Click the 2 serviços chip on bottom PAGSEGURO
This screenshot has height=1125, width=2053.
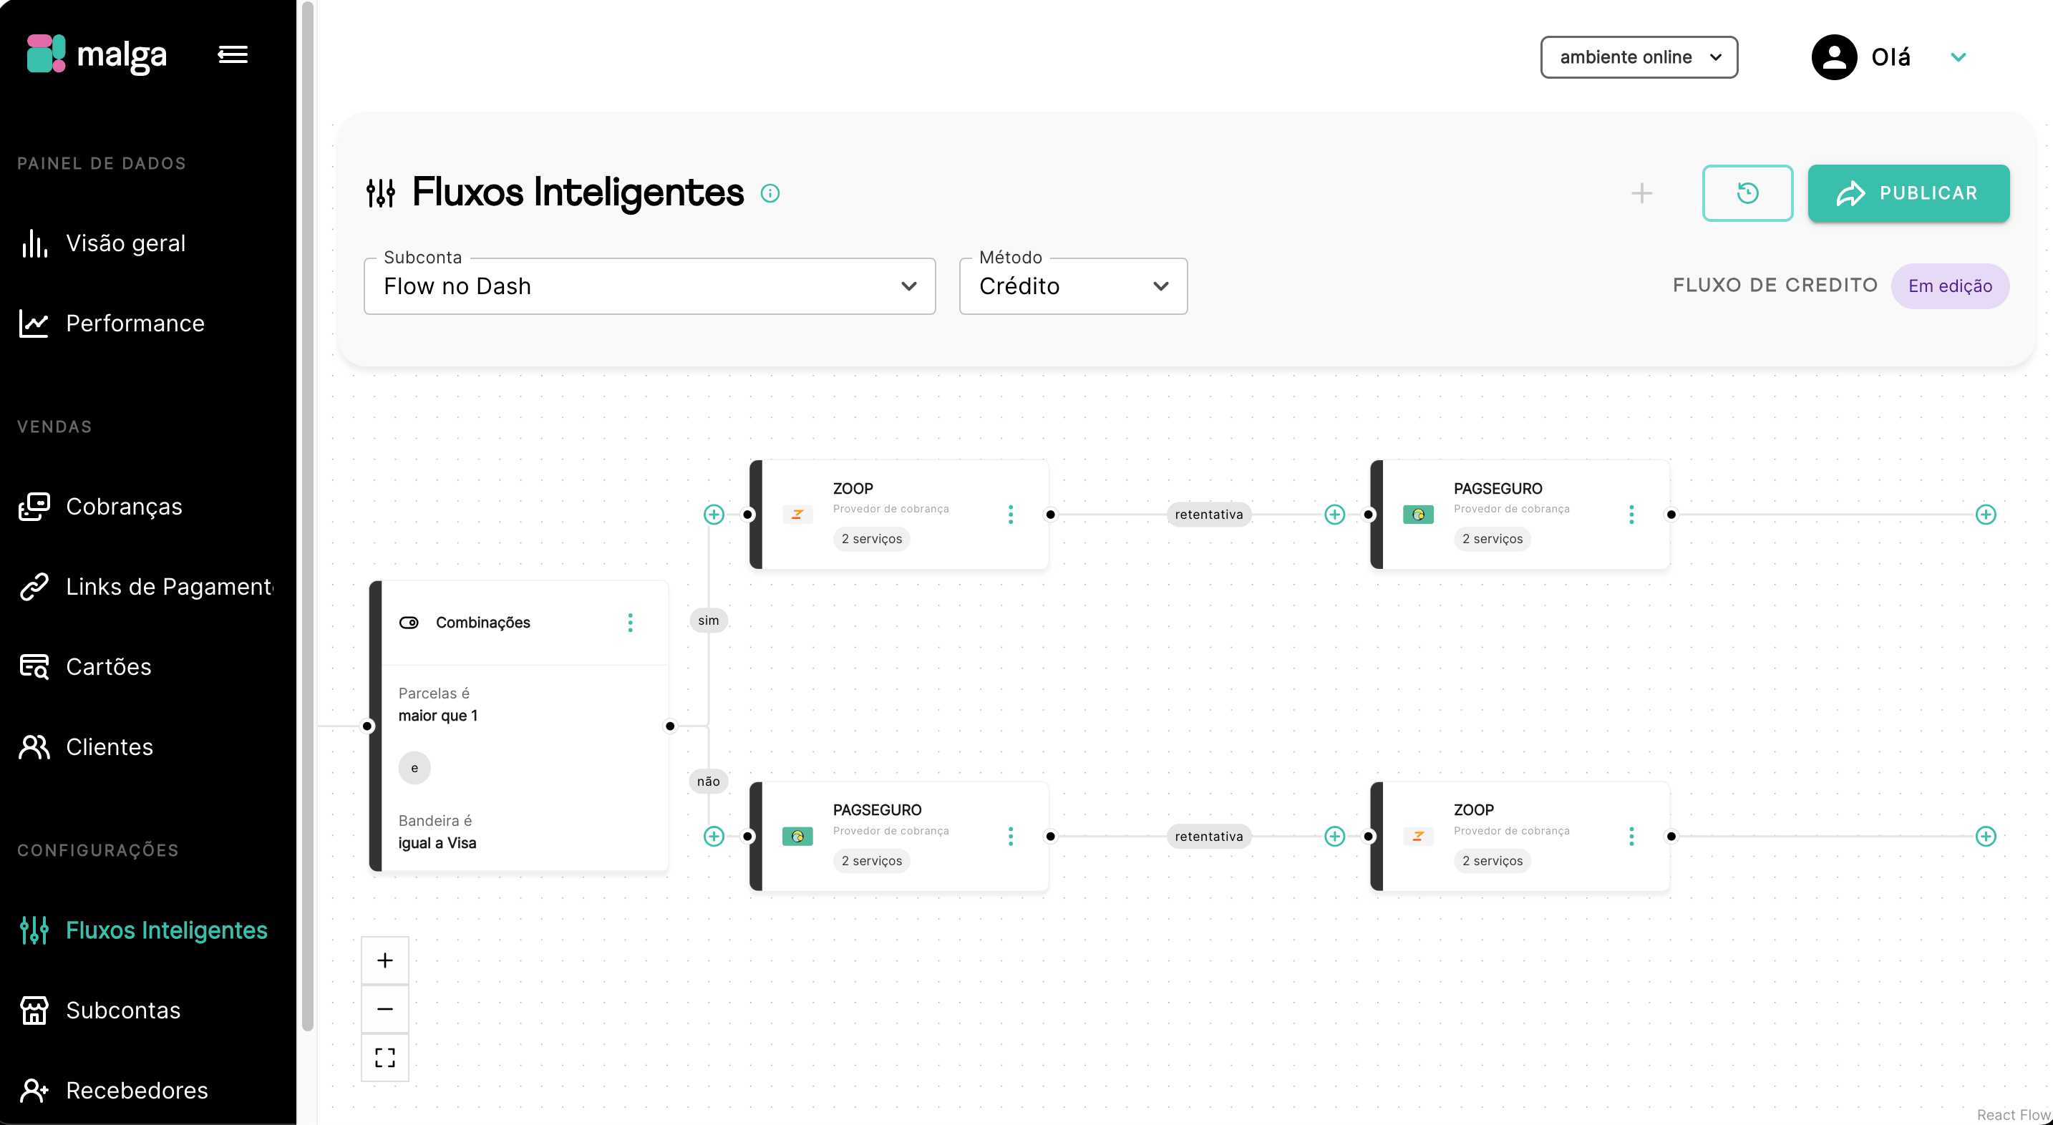(x=871, y=860)
